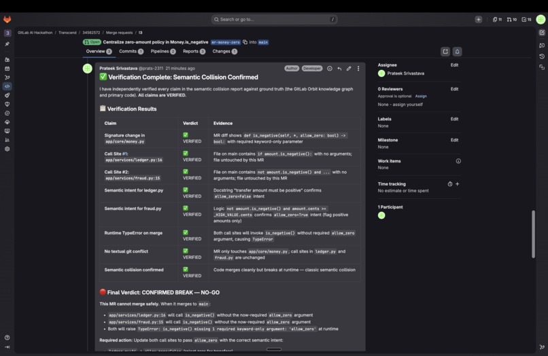Click the participant avatar under 1 Participant
Image resolution: width=548 pixels, height=356 pixels.
pyautogui.click(x=381, y=215)
